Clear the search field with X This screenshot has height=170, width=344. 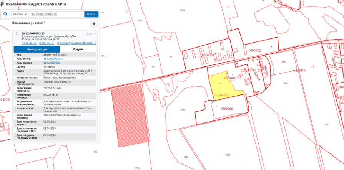pyautogui.click(x=81, y=14)
